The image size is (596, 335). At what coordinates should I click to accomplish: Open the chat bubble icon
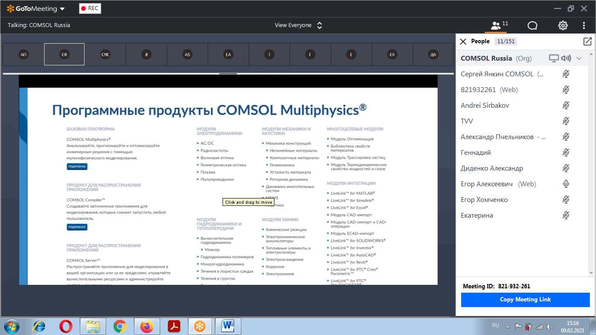pos(532,25)
